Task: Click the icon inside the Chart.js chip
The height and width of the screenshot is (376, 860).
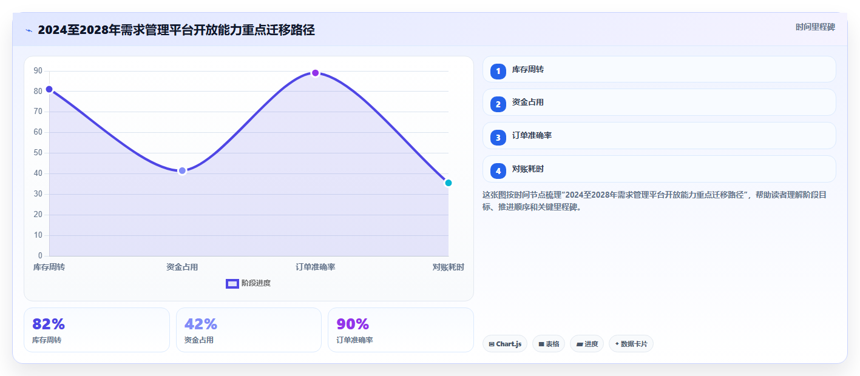Action: (492, 344)
